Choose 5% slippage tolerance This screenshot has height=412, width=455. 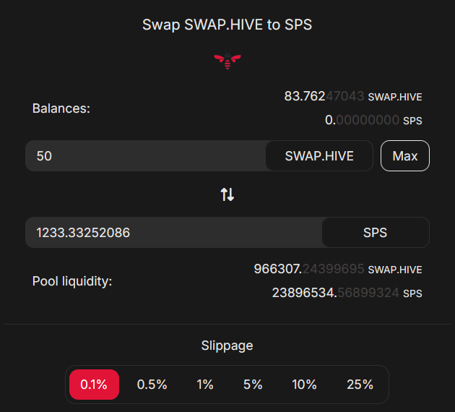[253, 385]
